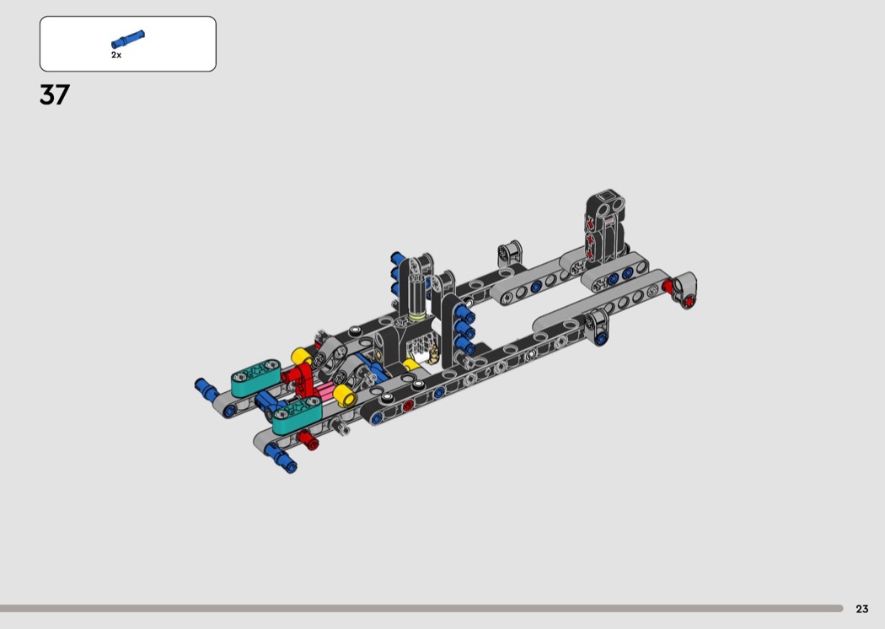Image resolution: width=885 pixels, height=629 pixels.
Task: Click the lower yellow bushing beside the pink axle
Action: coord(343,395)
